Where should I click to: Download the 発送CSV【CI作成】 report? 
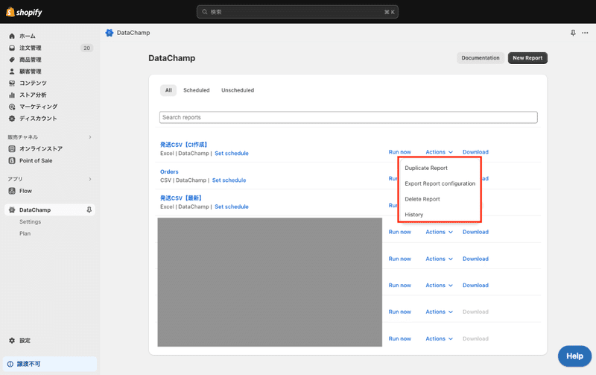(x=475, y=152)
